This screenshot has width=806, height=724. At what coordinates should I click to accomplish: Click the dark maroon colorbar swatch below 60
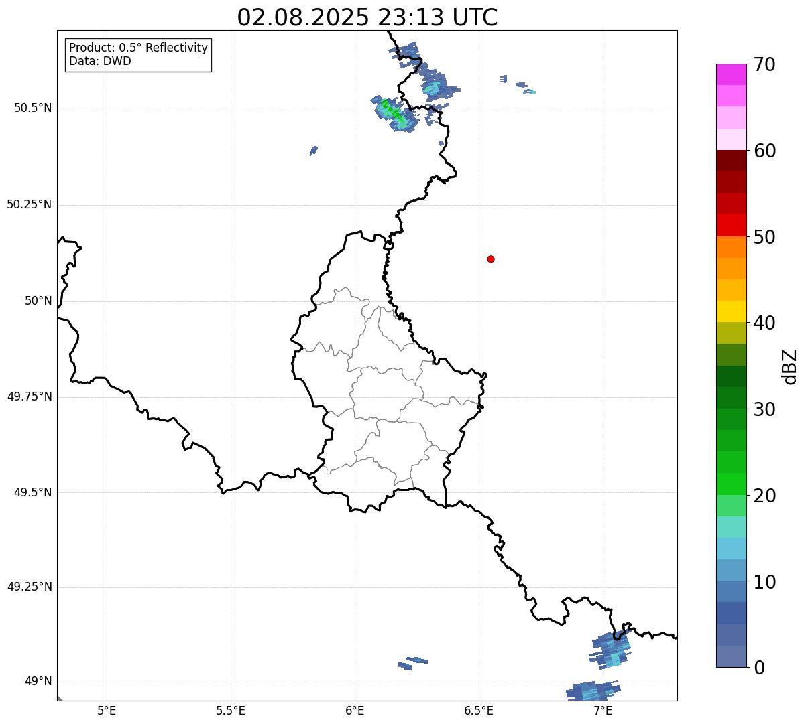(731, 161)
